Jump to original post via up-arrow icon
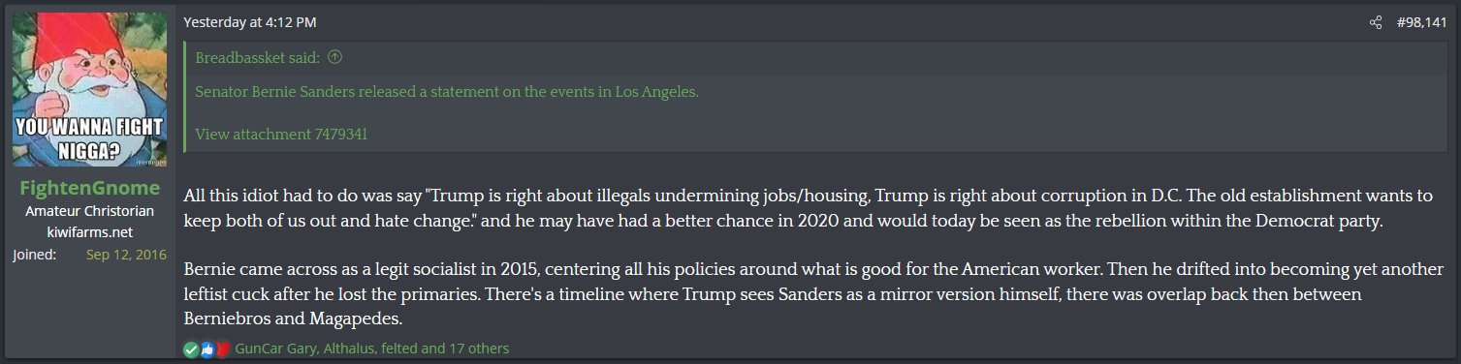 (334, 57)
